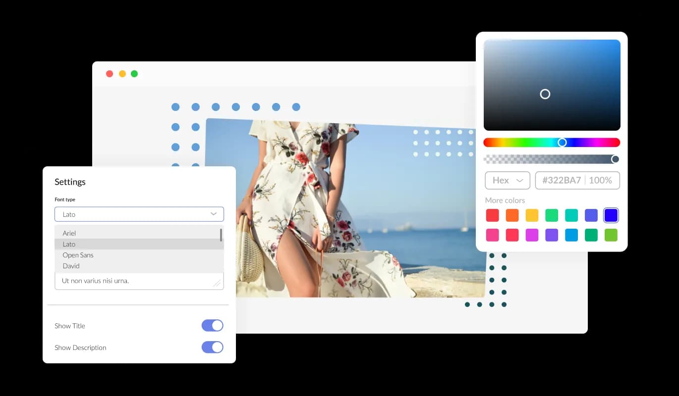
Task: Select the red color swatch
Action: pyautogui.click(x=492, y=215)
